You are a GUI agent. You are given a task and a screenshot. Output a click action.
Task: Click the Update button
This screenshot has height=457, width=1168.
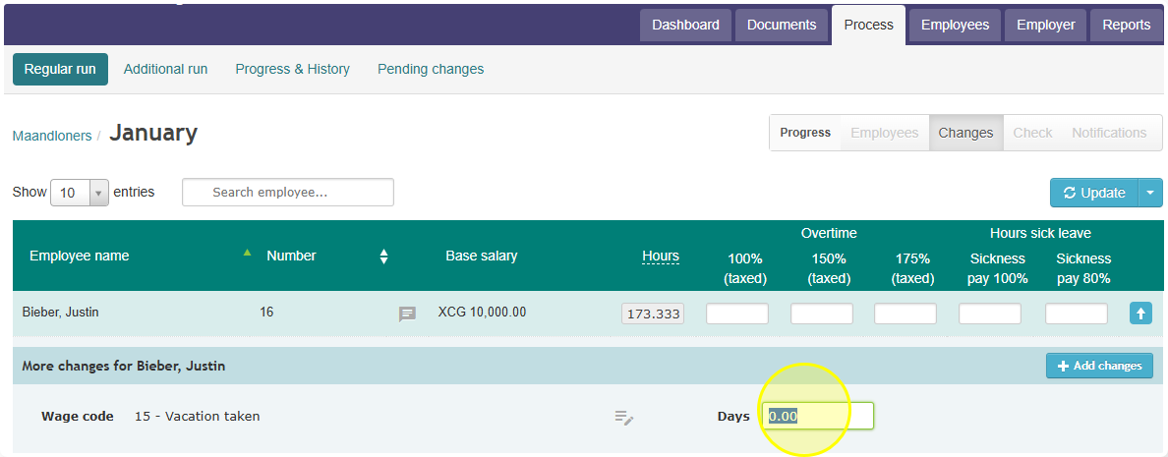tap(1094, 193)
